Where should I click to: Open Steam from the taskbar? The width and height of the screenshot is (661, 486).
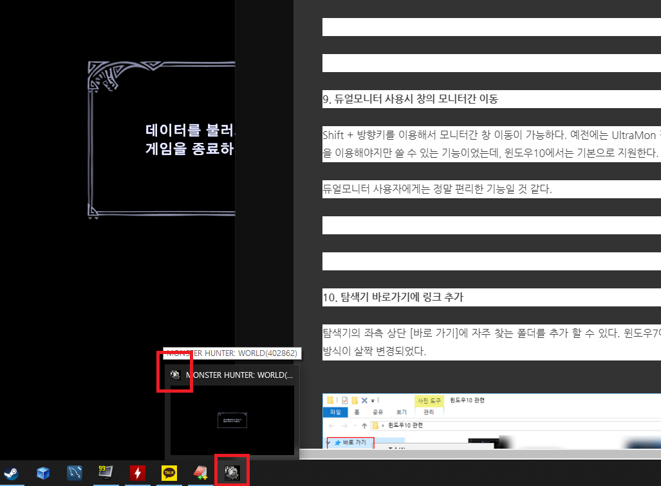(x=12, y=473)
